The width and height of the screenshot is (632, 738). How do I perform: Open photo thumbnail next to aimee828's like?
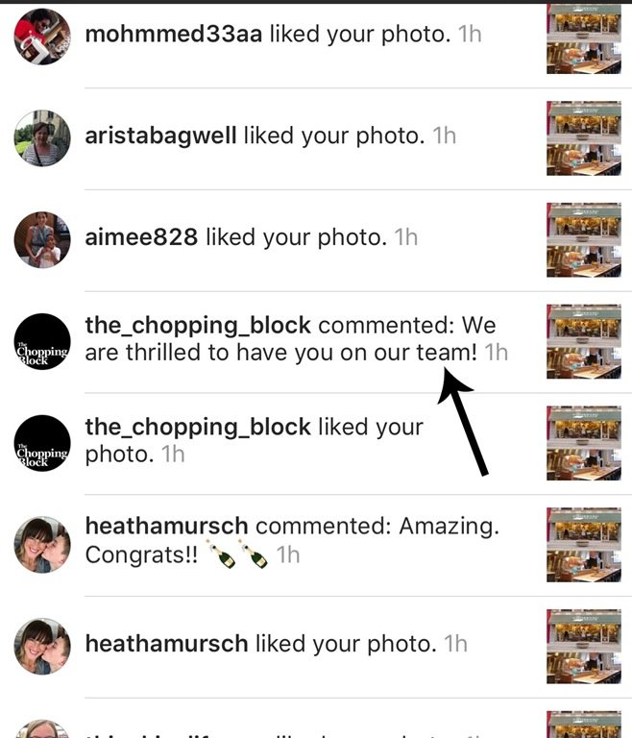tap(584, 239)
